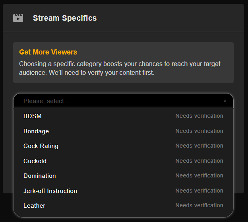
Task: Click the clapperboard Stream Specifics icon
Action: pyautogui.click(x=18, y=18)
